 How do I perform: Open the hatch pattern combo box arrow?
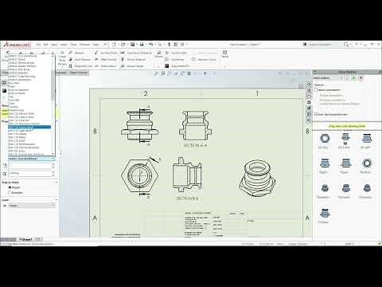coord(53,159)
